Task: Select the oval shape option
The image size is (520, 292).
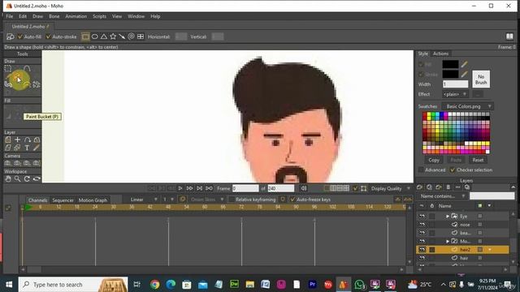Action: 95,36
